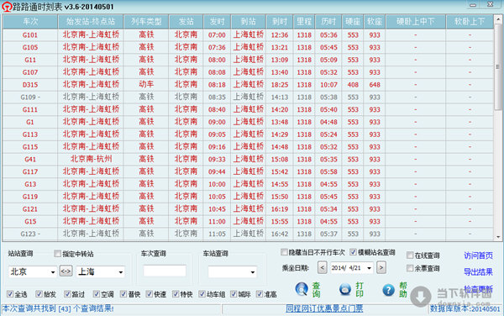Sort by 硬座 column header
Image resolution: width=504 pixels, height=316 pixels.
click(x=353, y=22)
